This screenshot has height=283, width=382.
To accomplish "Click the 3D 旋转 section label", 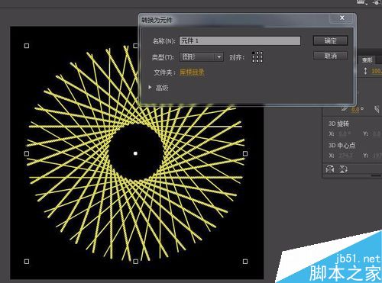I will coord(338,124).
